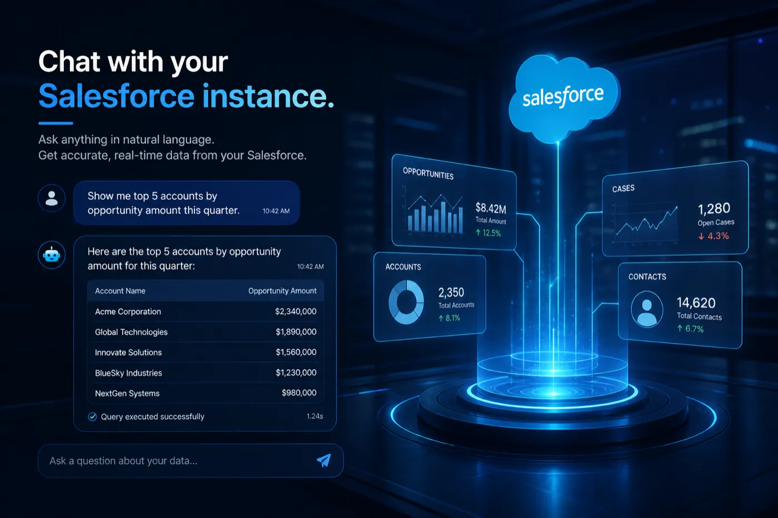Screen dimensions: 778x518
Task: Select Innovate Solutions in the table
Action: pyautogui.click(x=128, y=353)
